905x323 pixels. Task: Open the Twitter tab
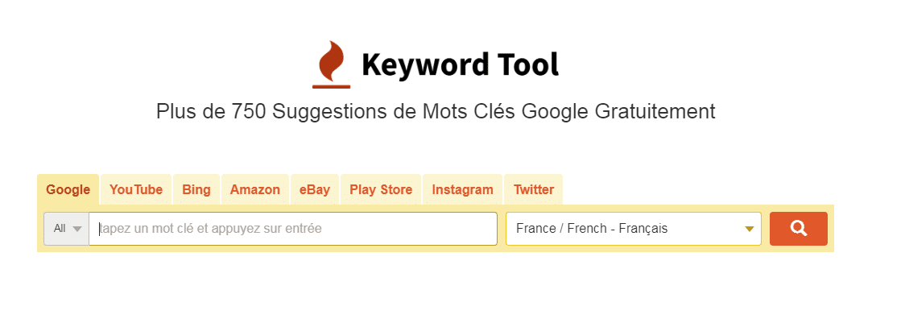point(534,189)
